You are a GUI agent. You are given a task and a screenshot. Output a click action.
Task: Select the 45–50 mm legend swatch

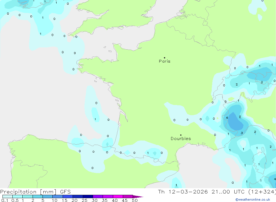128,196
